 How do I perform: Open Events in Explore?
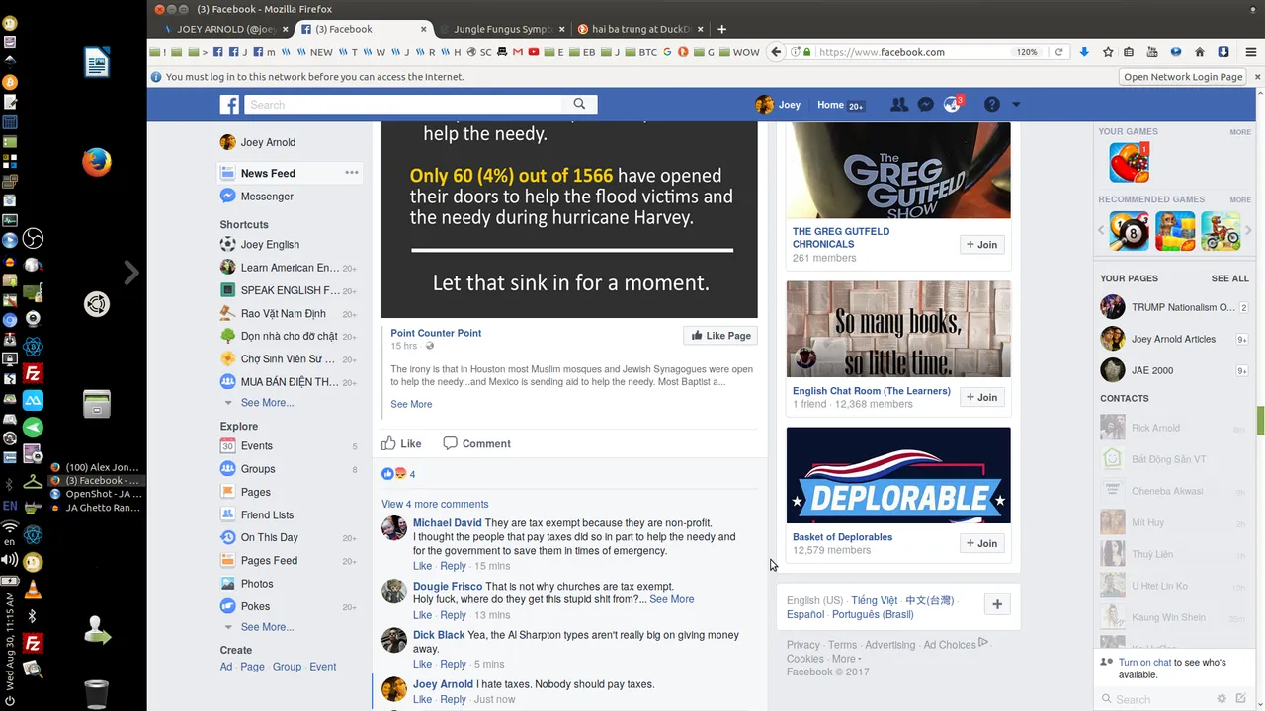(257, 446)
